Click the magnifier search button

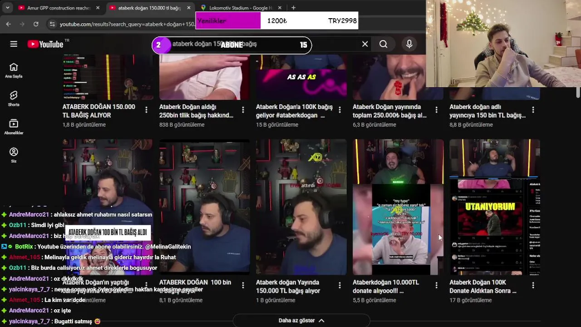click(x=384, y=44)
